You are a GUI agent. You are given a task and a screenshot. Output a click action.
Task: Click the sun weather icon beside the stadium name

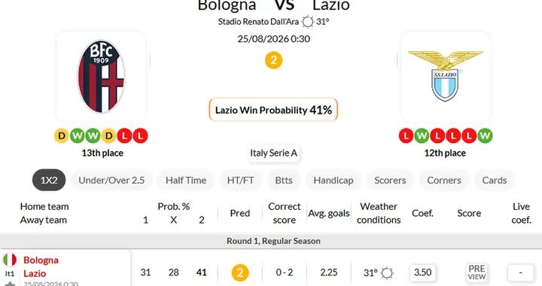(307, 22)
